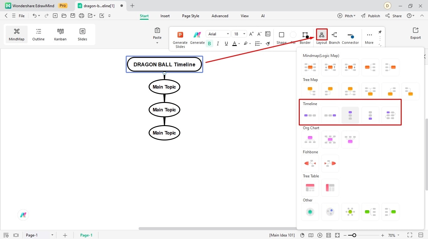Click the Save disk icon
Viewport: 428px width, 239px height.
tap(73, 16)
